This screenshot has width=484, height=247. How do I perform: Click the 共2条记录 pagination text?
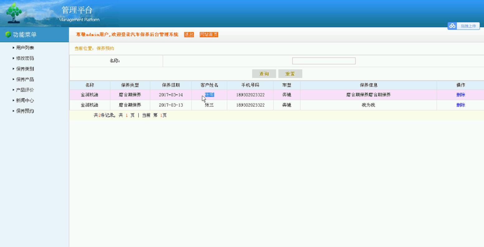point(104,115)
